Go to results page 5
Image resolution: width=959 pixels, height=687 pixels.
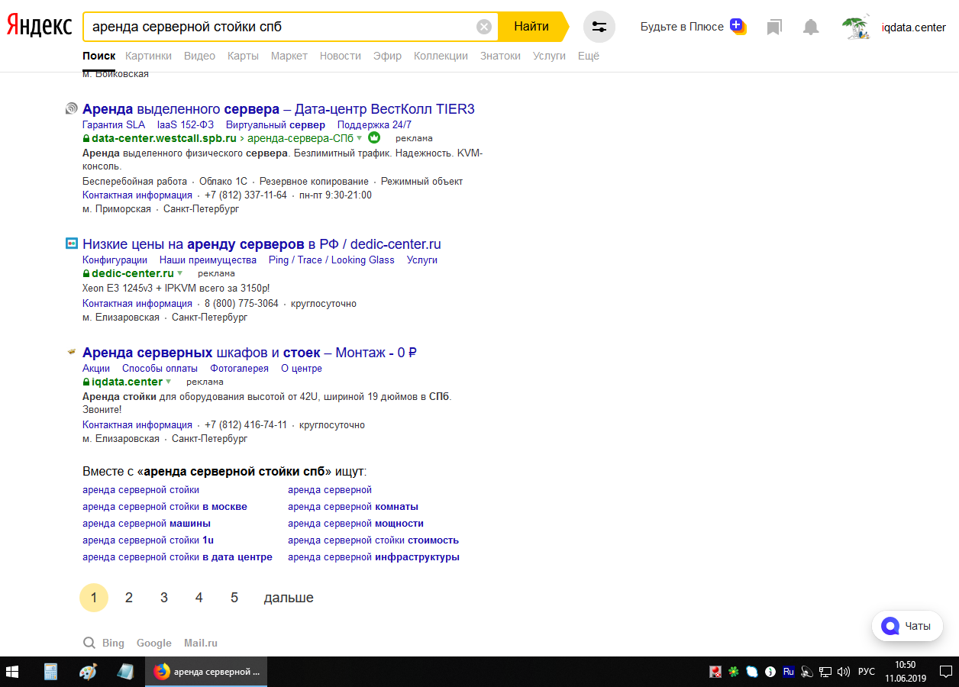234,598
